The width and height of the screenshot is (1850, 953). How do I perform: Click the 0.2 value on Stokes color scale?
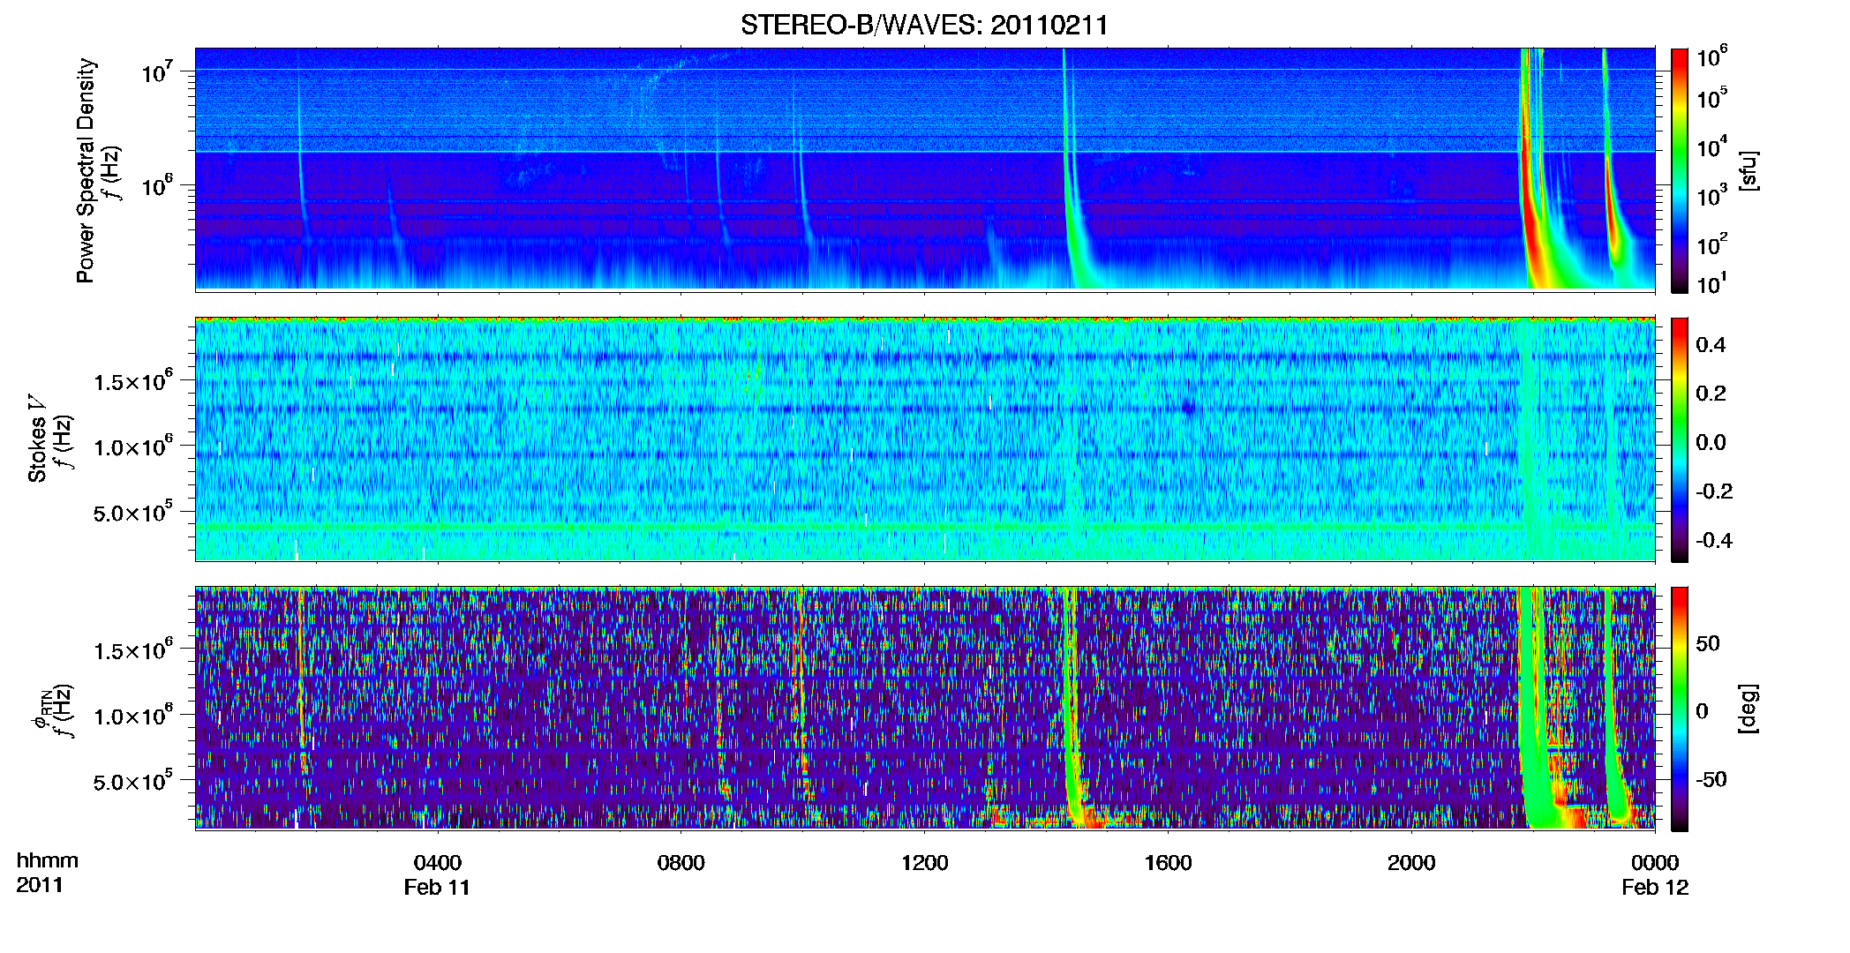[x=1711, y=394]
